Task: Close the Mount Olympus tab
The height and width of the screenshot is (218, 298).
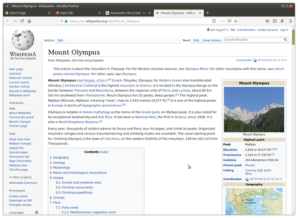Action: pos(200,13)
